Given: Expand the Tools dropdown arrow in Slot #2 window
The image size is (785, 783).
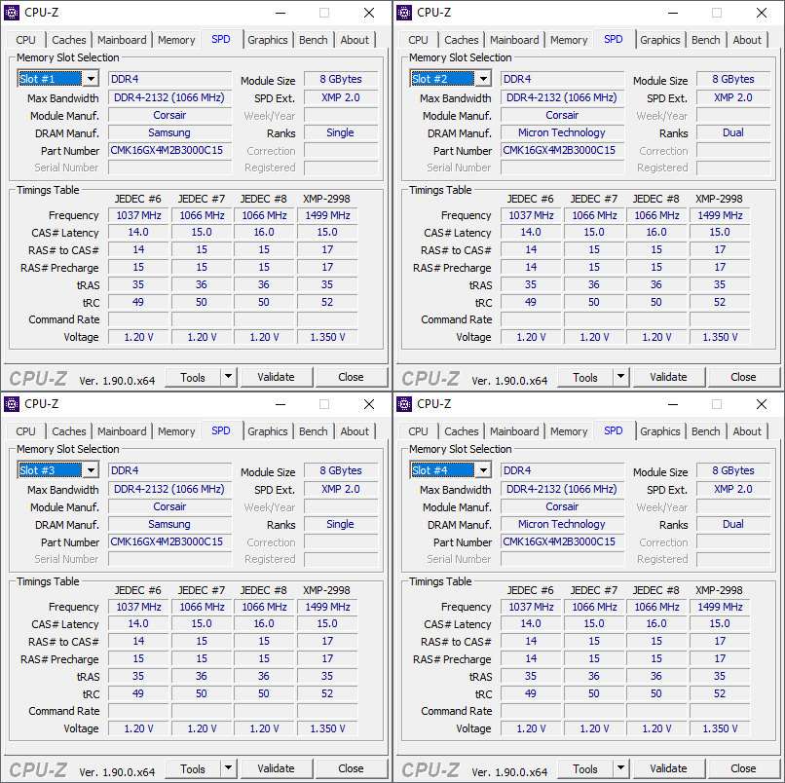Looking at the screenshot, I should (620, 377).
